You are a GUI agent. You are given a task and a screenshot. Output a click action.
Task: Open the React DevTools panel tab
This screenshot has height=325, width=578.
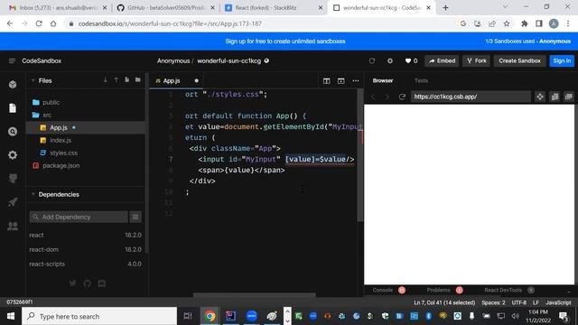[503, 290]
